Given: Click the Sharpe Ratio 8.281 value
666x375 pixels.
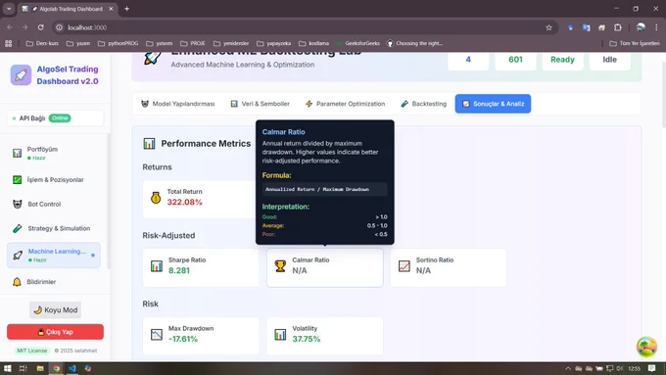Looking at the screenshot, I should point(179,270).
